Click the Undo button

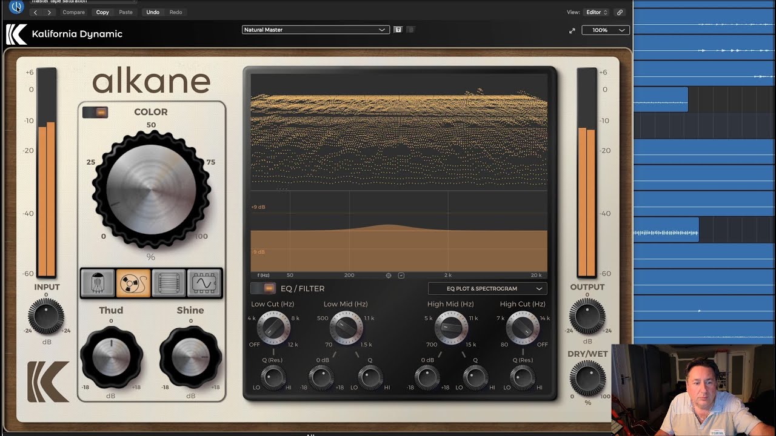pos(153,12)
